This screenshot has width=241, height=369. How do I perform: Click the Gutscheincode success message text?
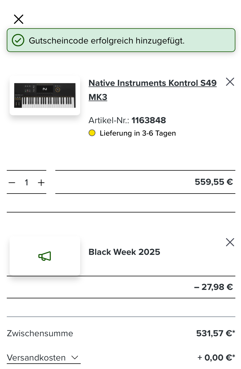(107, 41)
